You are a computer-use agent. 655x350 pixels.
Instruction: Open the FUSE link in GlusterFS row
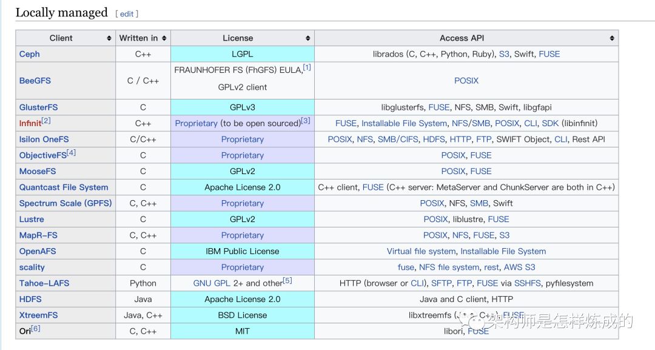pyautogui.click(x=439, y=107)
